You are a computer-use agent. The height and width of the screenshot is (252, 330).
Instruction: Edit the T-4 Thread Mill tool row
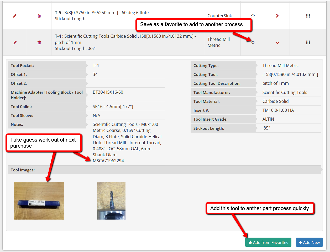(x=15, y=42)
